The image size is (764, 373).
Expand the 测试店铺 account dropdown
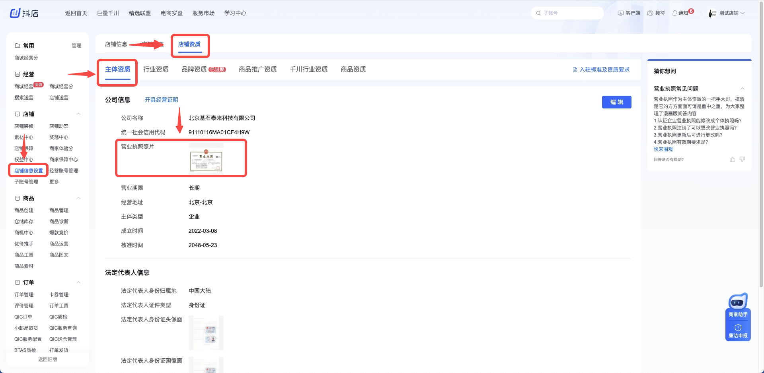click(742, 13)
